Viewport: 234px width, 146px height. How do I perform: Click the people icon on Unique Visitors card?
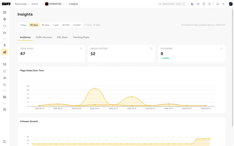(151, 49)
